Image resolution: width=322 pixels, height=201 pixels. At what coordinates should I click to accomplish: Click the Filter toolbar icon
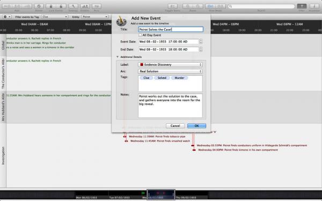[x=302, y=6]
